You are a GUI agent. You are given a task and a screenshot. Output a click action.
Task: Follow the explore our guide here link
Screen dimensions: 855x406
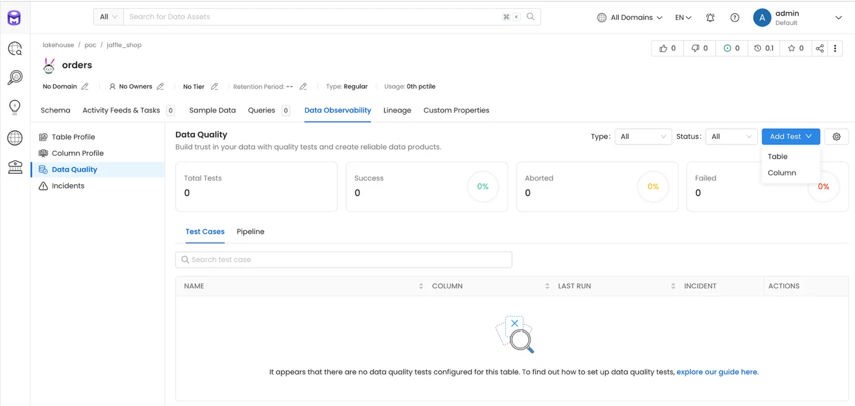point(717,372)
